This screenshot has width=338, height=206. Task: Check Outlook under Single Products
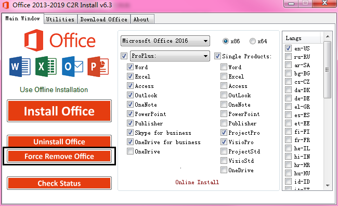click(x=224, y=95)
